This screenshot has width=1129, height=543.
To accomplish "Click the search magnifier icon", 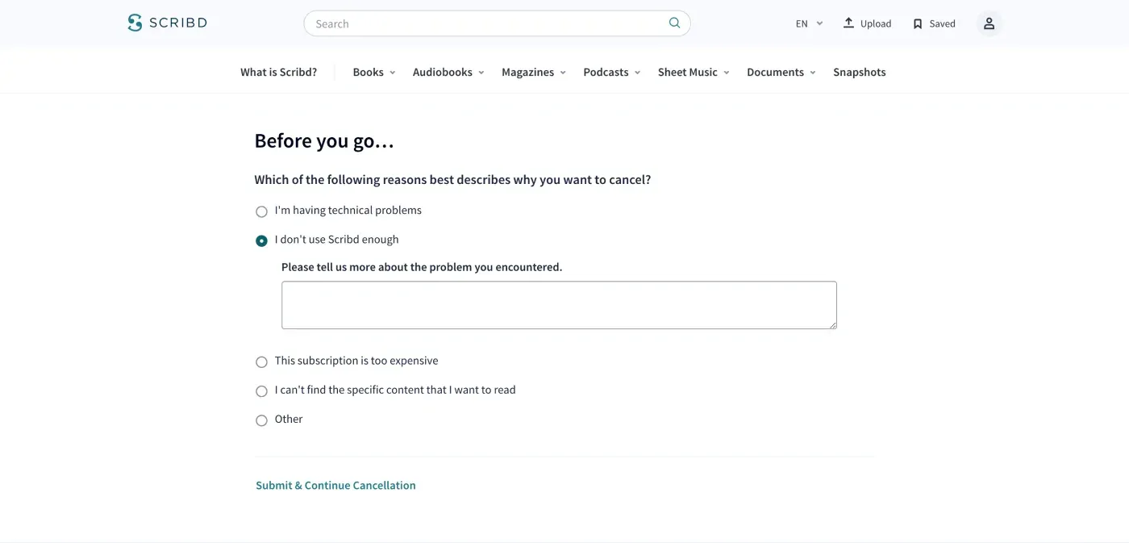I will [674, 23].
